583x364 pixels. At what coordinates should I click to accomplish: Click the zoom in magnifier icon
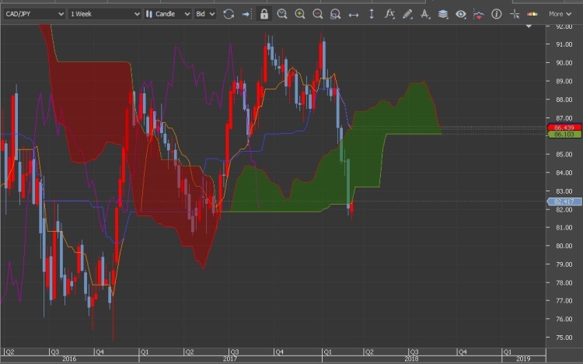tap(300, 14)
